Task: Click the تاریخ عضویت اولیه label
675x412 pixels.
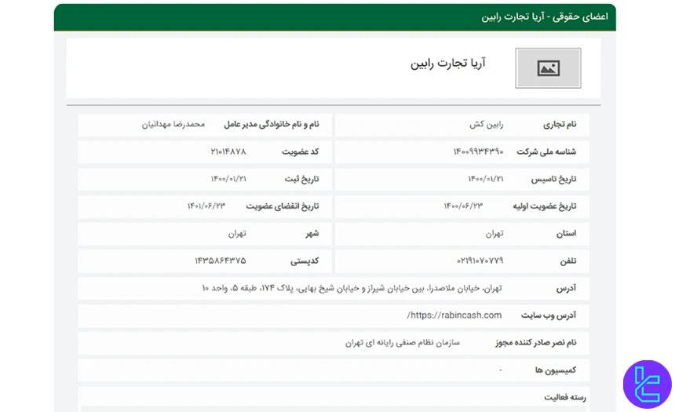Action: 545,206
